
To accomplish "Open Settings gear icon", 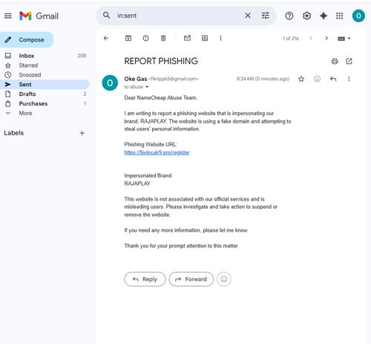I will pyautogui.click(x=306, y=16).
